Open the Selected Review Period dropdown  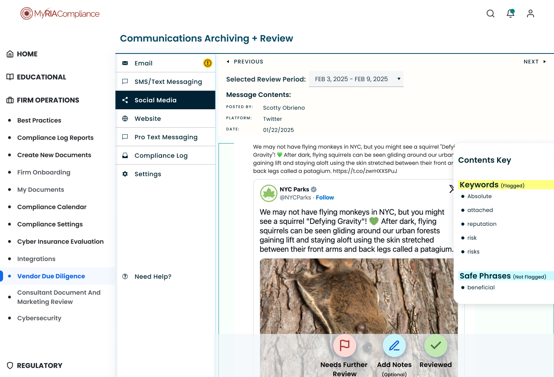[356, 79]
